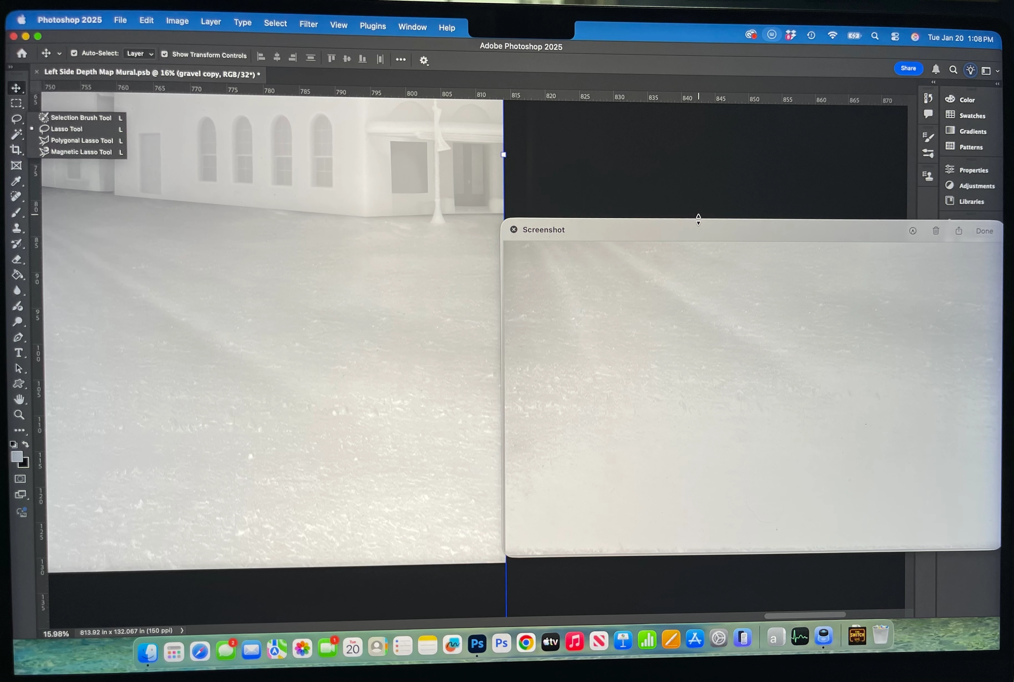
Task: Click the Home icon in options bar
Action: (22, 53)
